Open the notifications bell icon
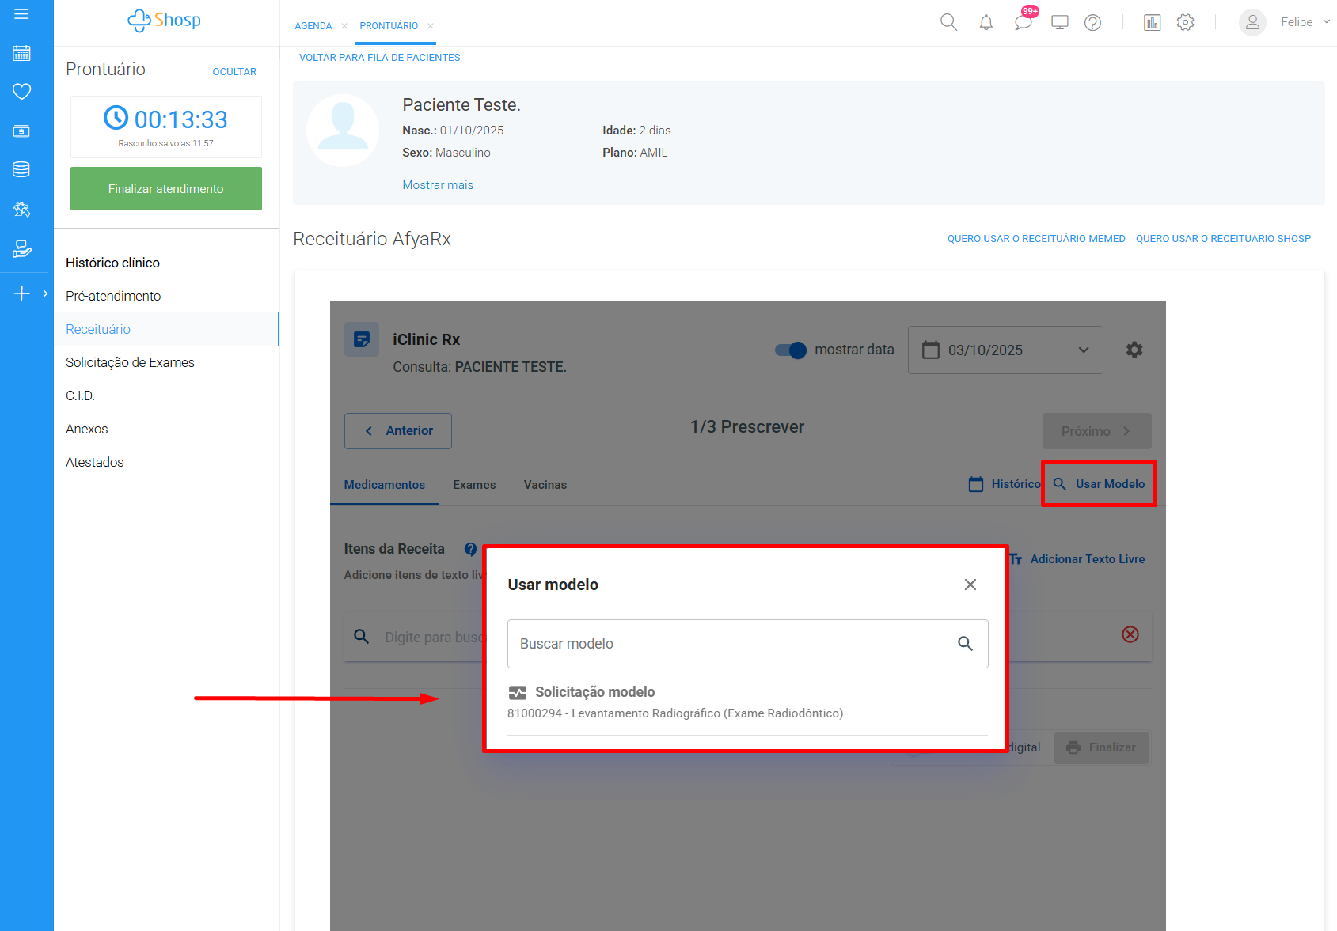Image resolution: width=1337 pixels, height=931 pixels. point(986,22)
